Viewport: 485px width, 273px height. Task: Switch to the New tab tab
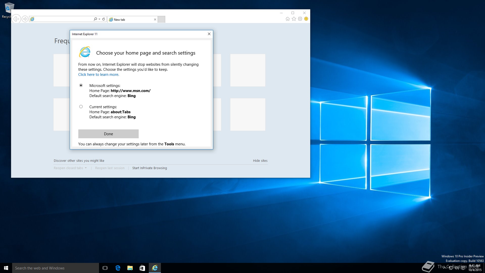133,19
